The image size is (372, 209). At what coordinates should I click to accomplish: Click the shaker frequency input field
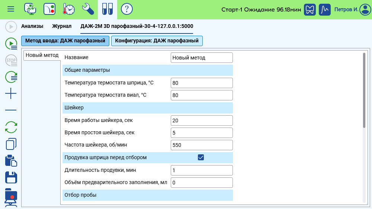click(202, 145)
